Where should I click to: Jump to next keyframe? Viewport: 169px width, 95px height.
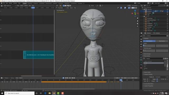click(x=72, y=78)
